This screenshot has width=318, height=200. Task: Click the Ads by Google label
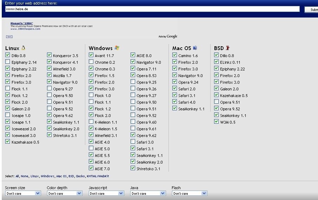[x=168, y=36]
